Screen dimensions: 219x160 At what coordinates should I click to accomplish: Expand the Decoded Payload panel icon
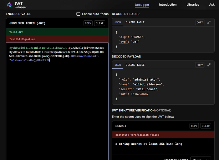(x=209, y=65)
